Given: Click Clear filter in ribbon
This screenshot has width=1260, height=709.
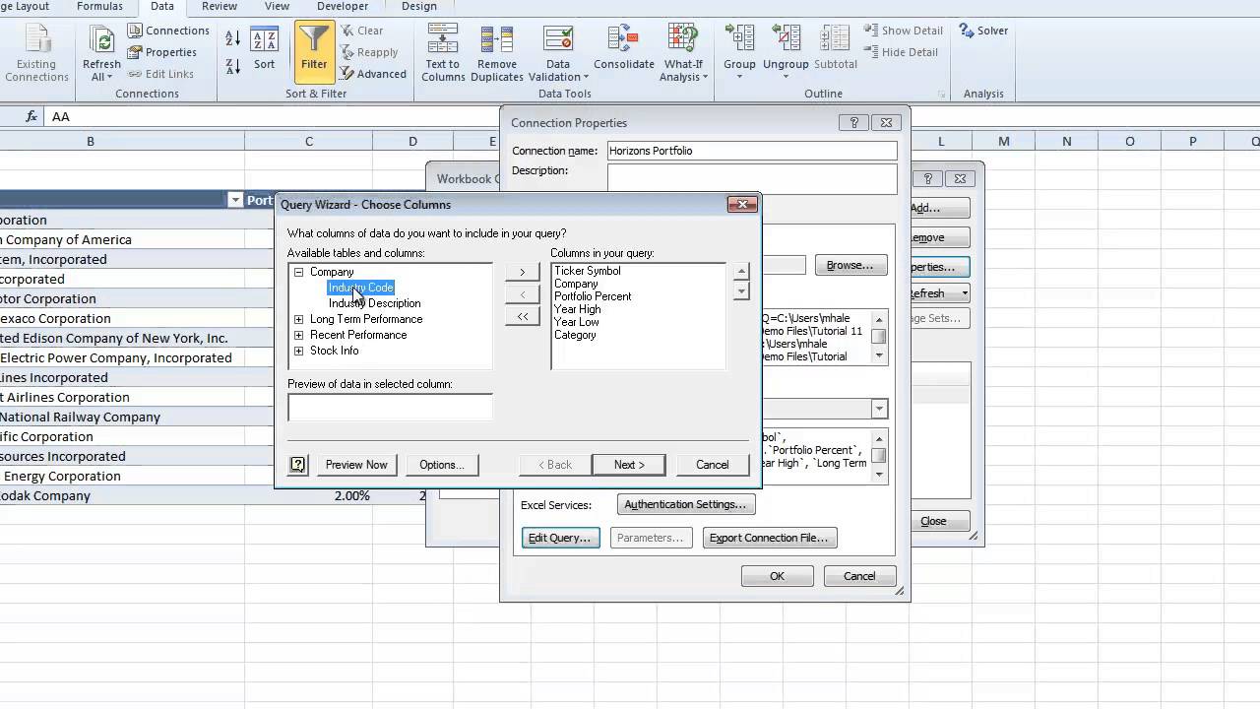Looking at the screenshot, I should pyautogui.click(x=361, y=31).
